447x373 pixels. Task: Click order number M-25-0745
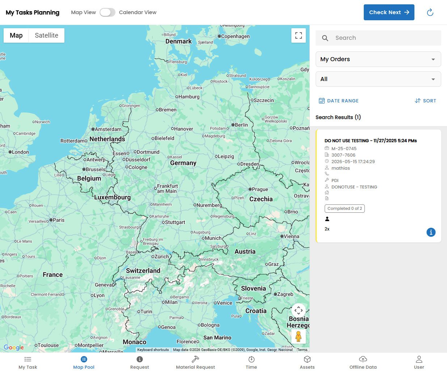point(344,149)
